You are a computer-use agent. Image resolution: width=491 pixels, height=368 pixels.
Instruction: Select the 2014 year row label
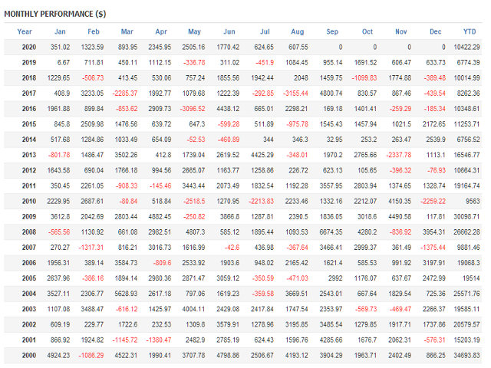click(x=29, y=140)
